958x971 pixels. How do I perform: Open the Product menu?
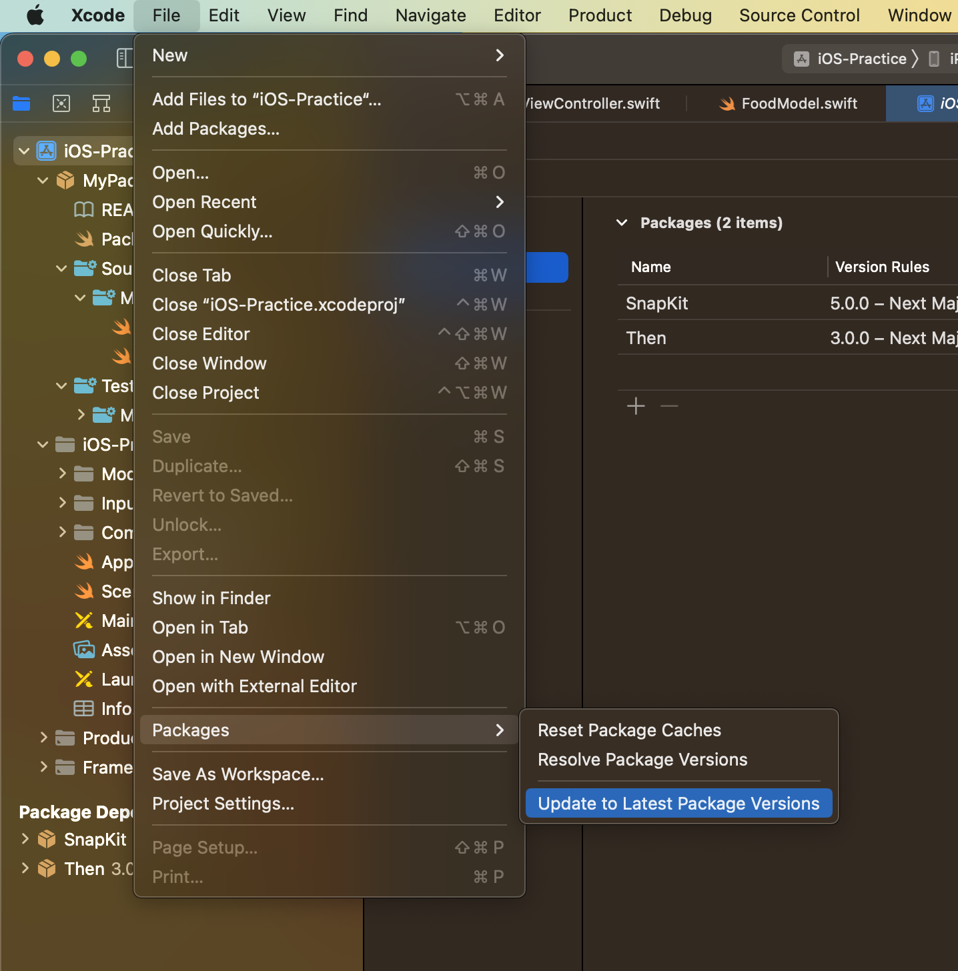(x=600, y=15)
